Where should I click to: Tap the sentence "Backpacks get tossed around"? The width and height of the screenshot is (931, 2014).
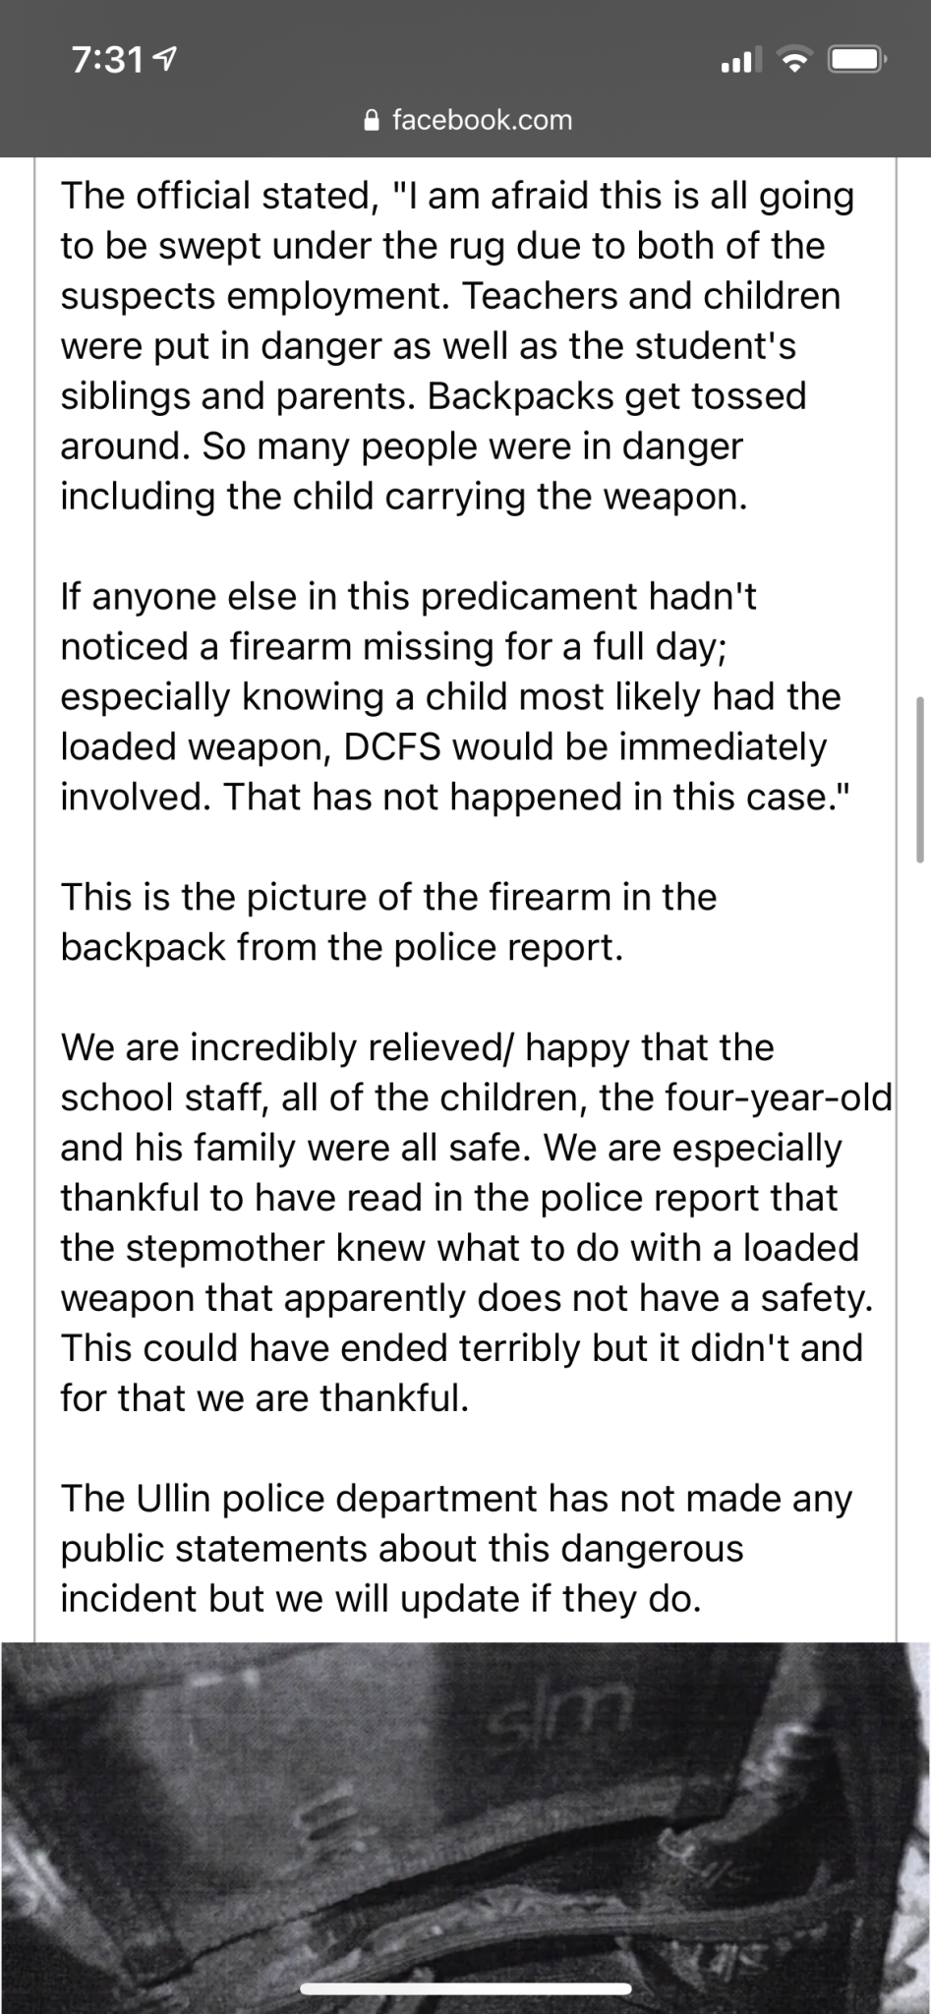[x=433, y=421]
